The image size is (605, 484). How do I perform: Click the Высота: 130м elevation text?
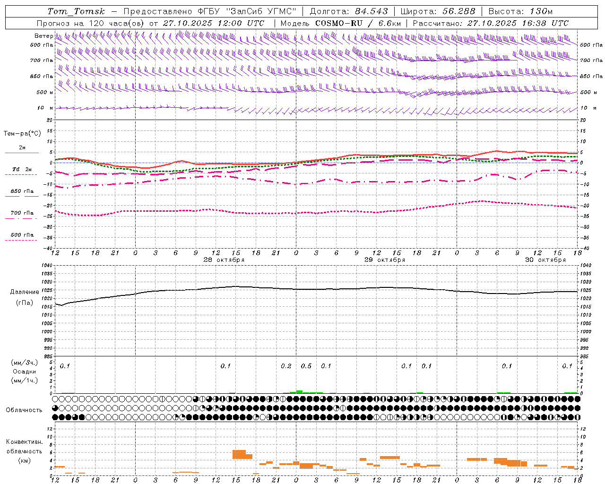520,11
